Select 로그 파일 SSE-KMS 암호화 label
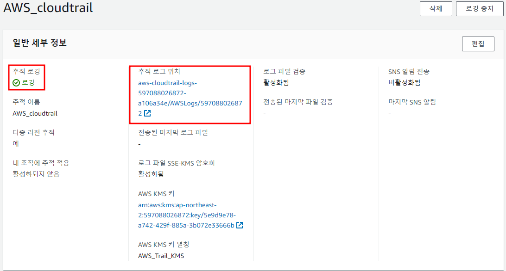The width and height of the screenshot is (506, 271). (x=177, y=163)
